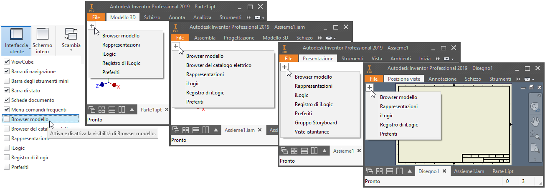Viewport: 545px width, 188px height.
Task: Restore the inner Disegno1 drawing window
Action: pos(531,87)
